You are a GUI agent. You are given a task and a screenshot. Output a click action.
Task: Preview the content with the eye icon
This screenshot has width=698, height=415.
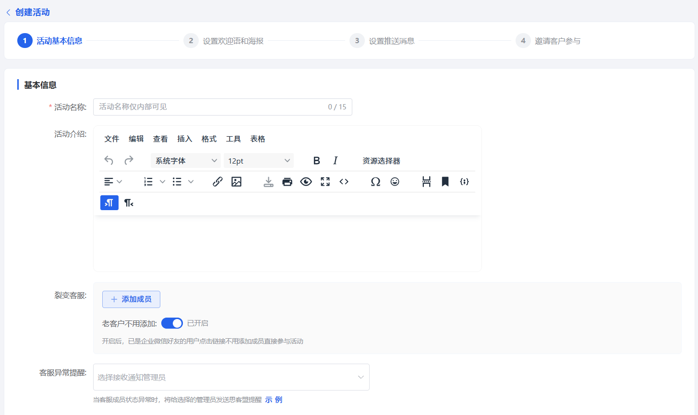tap(306, 182)
